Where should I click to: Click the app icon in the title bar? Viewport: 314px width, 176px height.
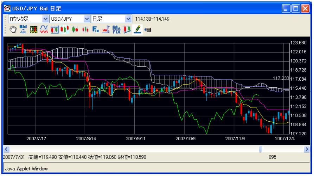(7, 8)
